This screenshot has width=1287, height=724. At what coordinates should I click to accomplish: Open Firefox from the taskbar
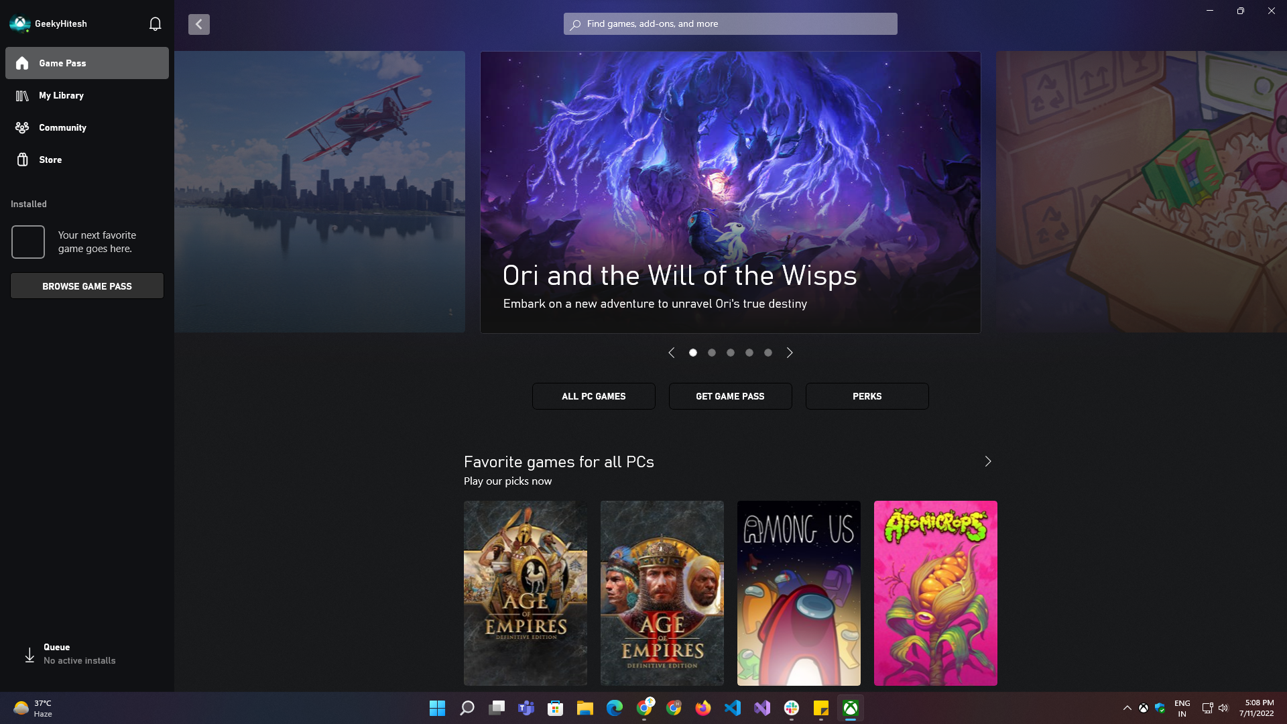(703, 708)
